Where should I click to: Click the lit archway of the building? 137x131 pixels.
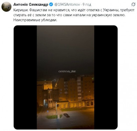pos(45,103)
